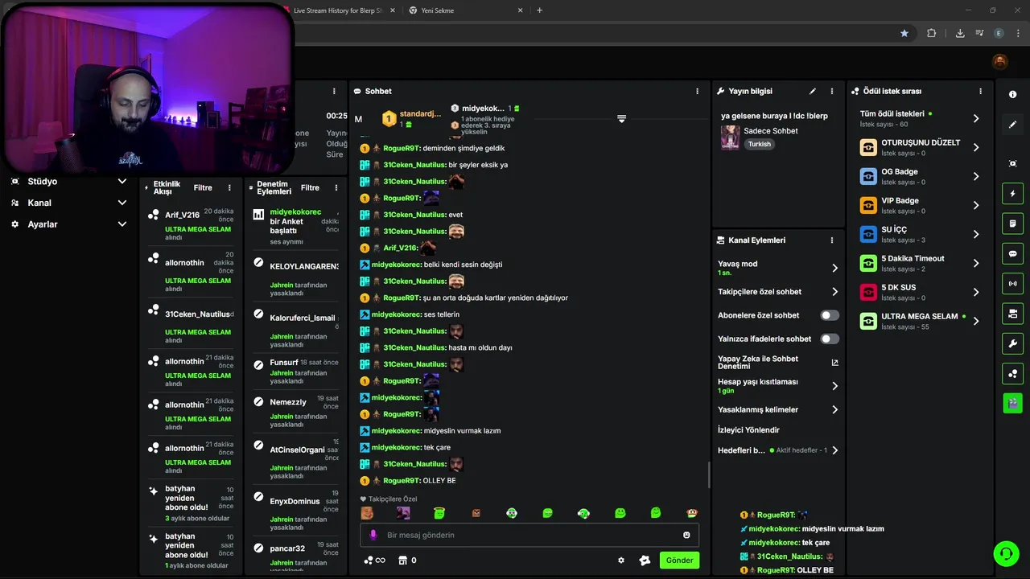Edit stream info with pencil in Yayın bilgisi

[813, 92]
